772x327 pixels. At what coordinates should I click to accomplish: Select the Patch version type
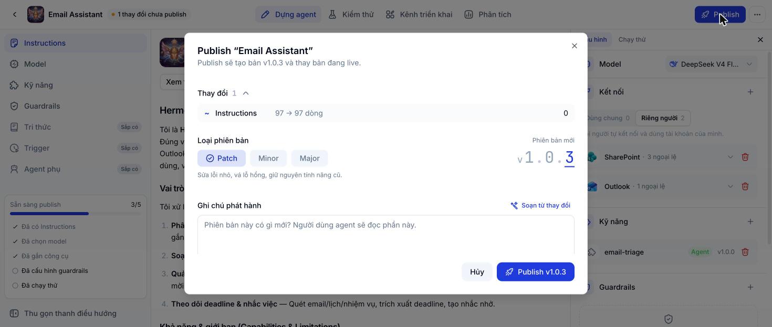point(222,158)
